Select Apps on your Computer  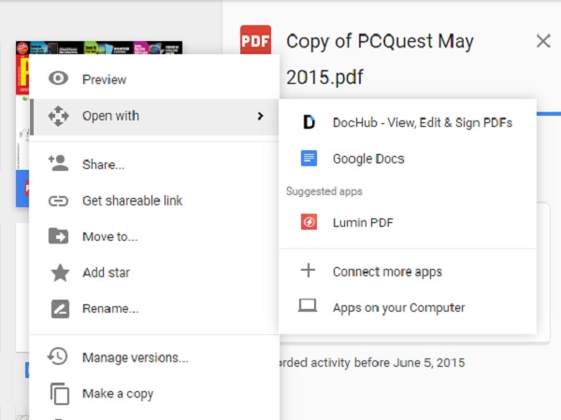click(408, 307)
